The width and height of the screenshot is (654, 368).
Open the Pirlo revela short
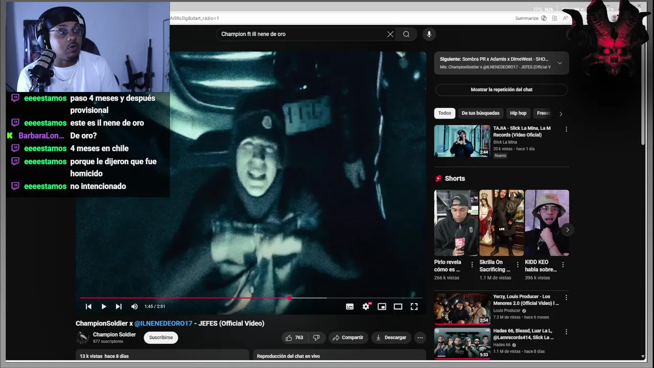pyautogui.click(x=456, y=223)
